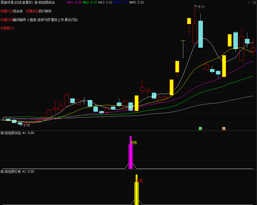The image size is (257, 205).
Task: Select the MA4: 3.72 value
Action: click(x=121, y=2)
